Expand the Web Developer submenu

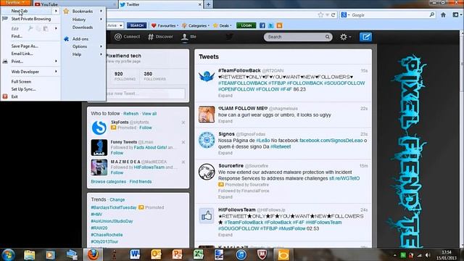pos(25,72)
